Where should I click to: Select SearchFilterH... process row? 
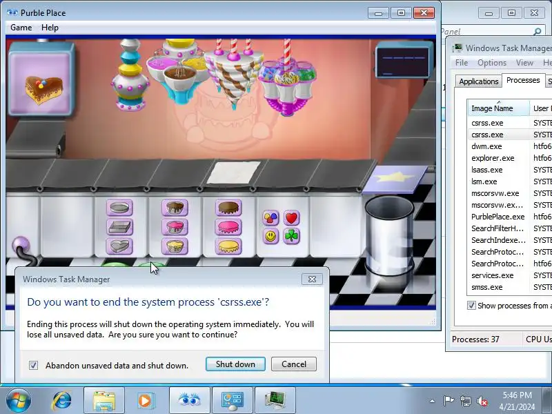click(510, 228)
